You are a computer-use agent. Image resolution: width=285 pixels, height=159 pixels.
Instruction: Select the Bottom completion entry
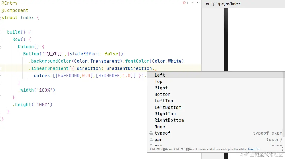click(x=215, y=95)
